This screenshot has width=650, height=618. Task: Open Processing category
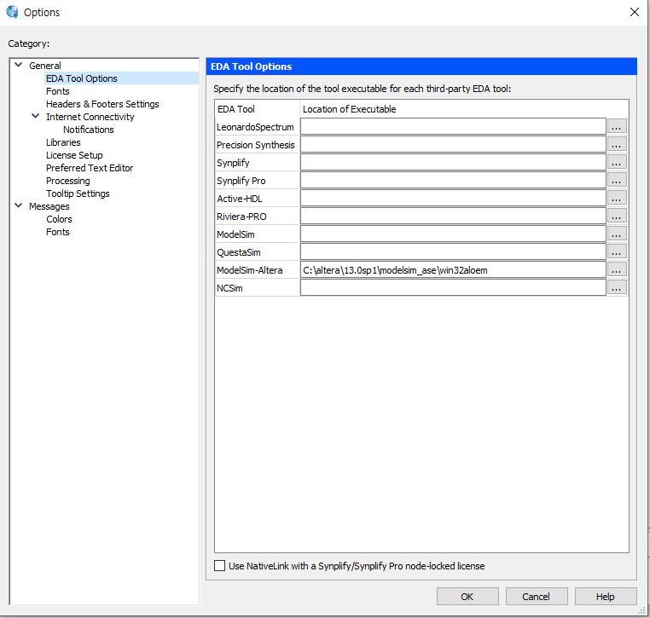(68, 181)
